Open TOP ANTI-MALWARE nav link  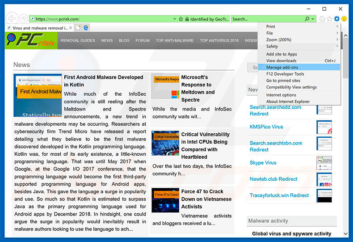coord(175,41)
